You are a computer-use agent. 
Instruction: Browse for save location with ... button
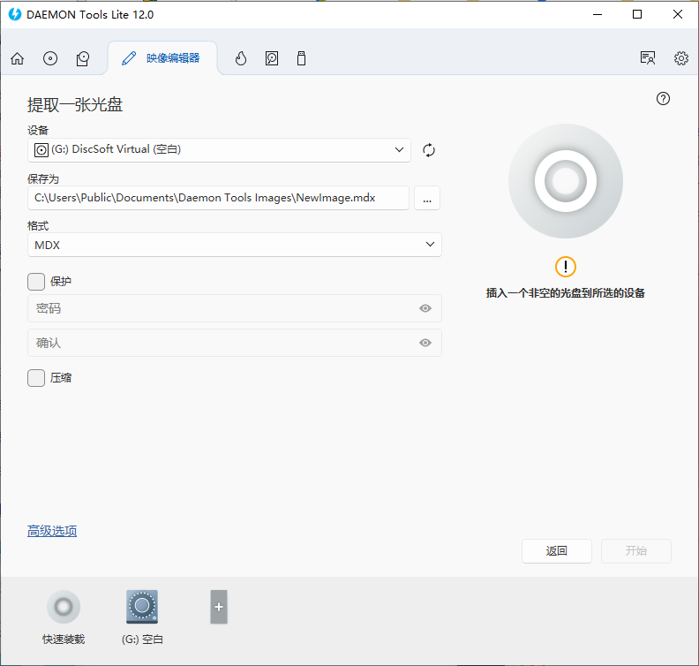coord(427,198)
